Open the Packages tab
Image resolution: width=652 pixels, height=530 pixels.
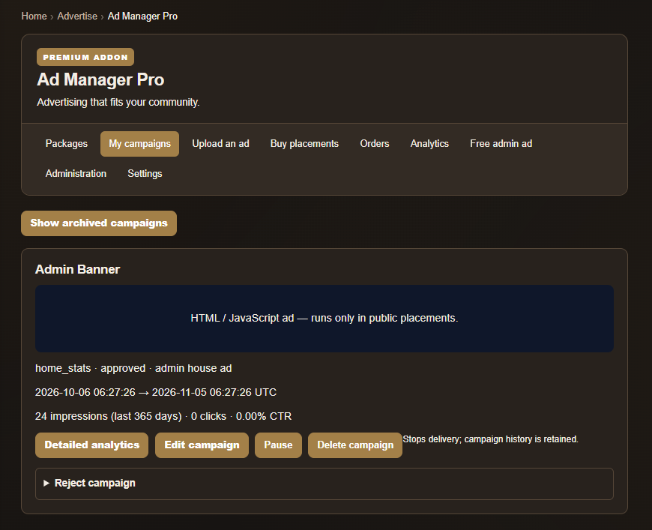tap(67, 144)
